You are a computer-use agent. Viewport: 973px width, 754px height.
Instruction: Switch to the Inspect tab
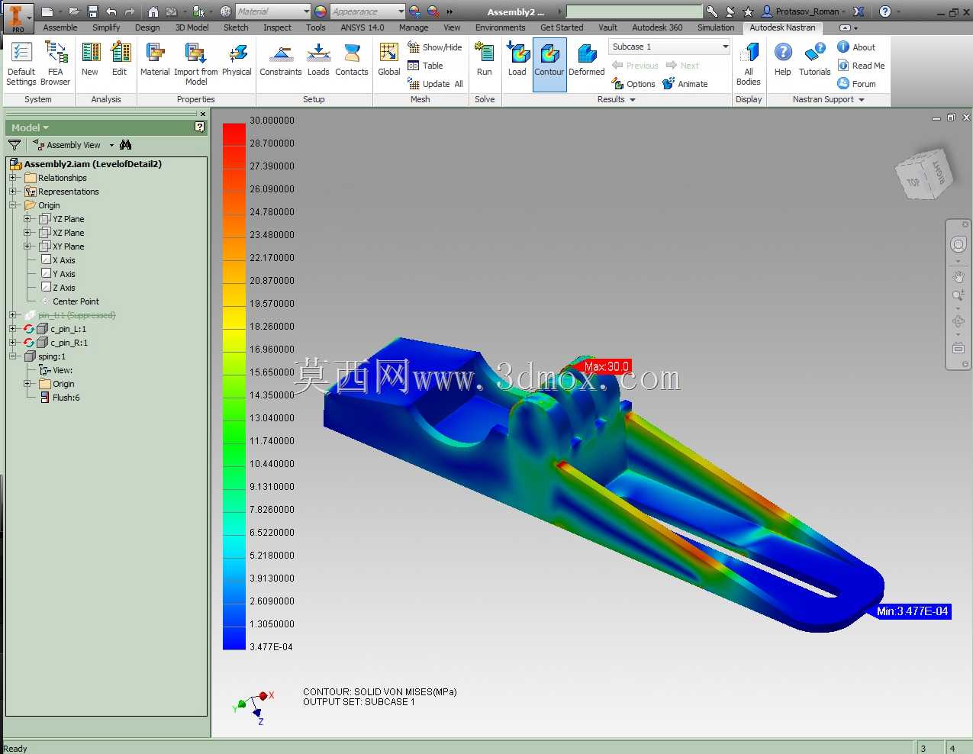click(277, 27)
